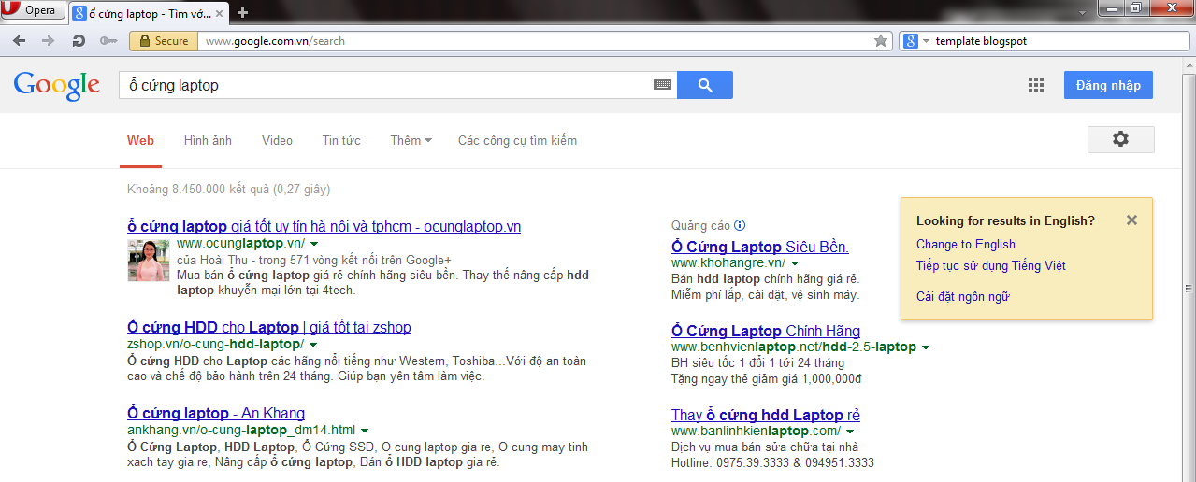
Task: Open the on-screen keyboard icon
Action: [x=662, y=85]
